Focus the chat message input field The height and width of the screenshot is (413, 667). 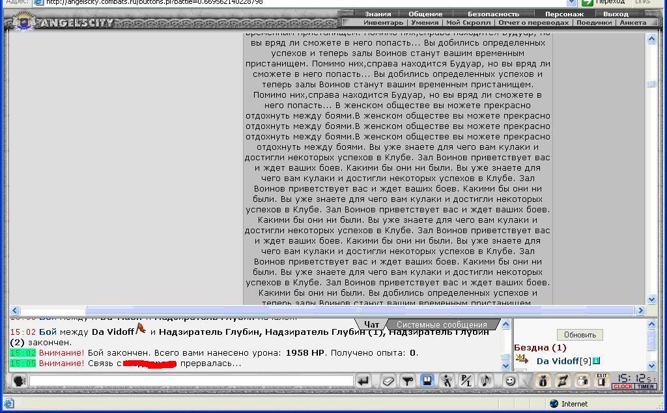coord(191,381)
